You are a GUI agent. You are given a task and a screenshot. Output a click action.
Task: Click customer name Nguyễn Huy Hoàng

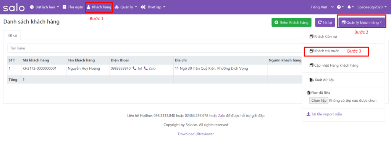click(84, 69)
